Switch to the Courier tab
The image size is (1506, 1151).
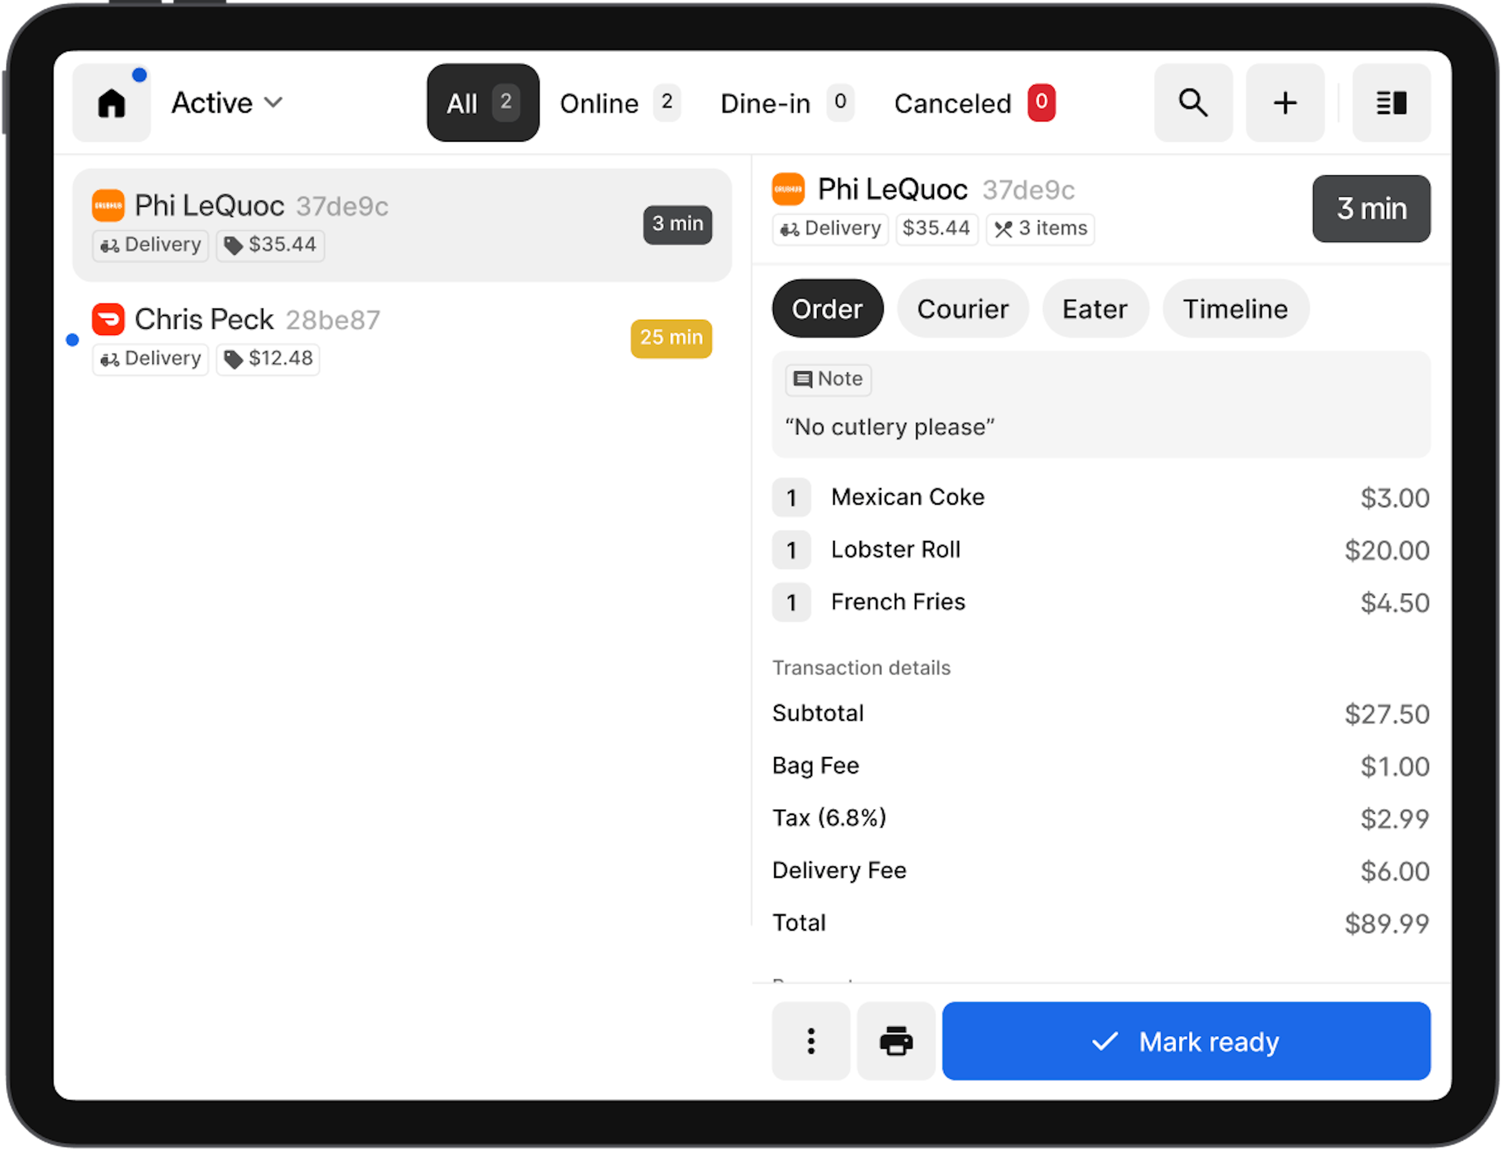962,309
